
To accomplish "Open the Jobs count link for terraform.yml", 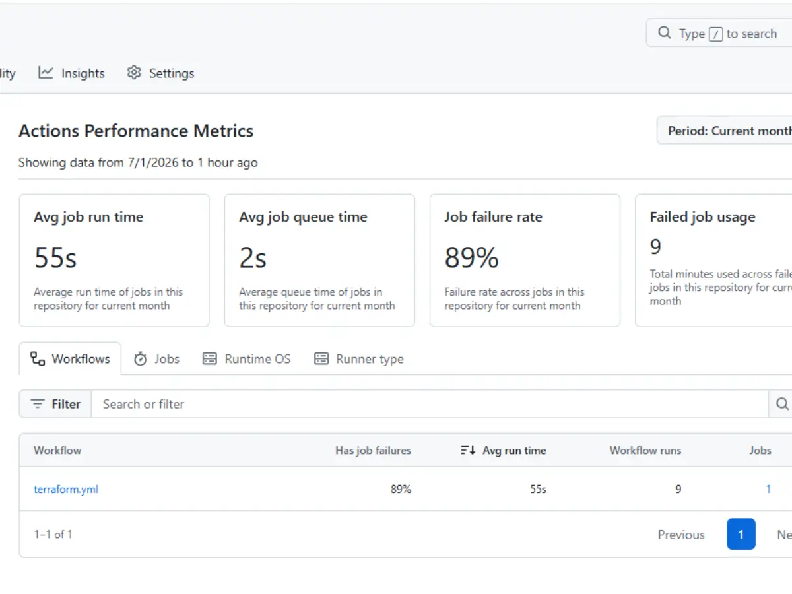I will (x=768, y=489).
